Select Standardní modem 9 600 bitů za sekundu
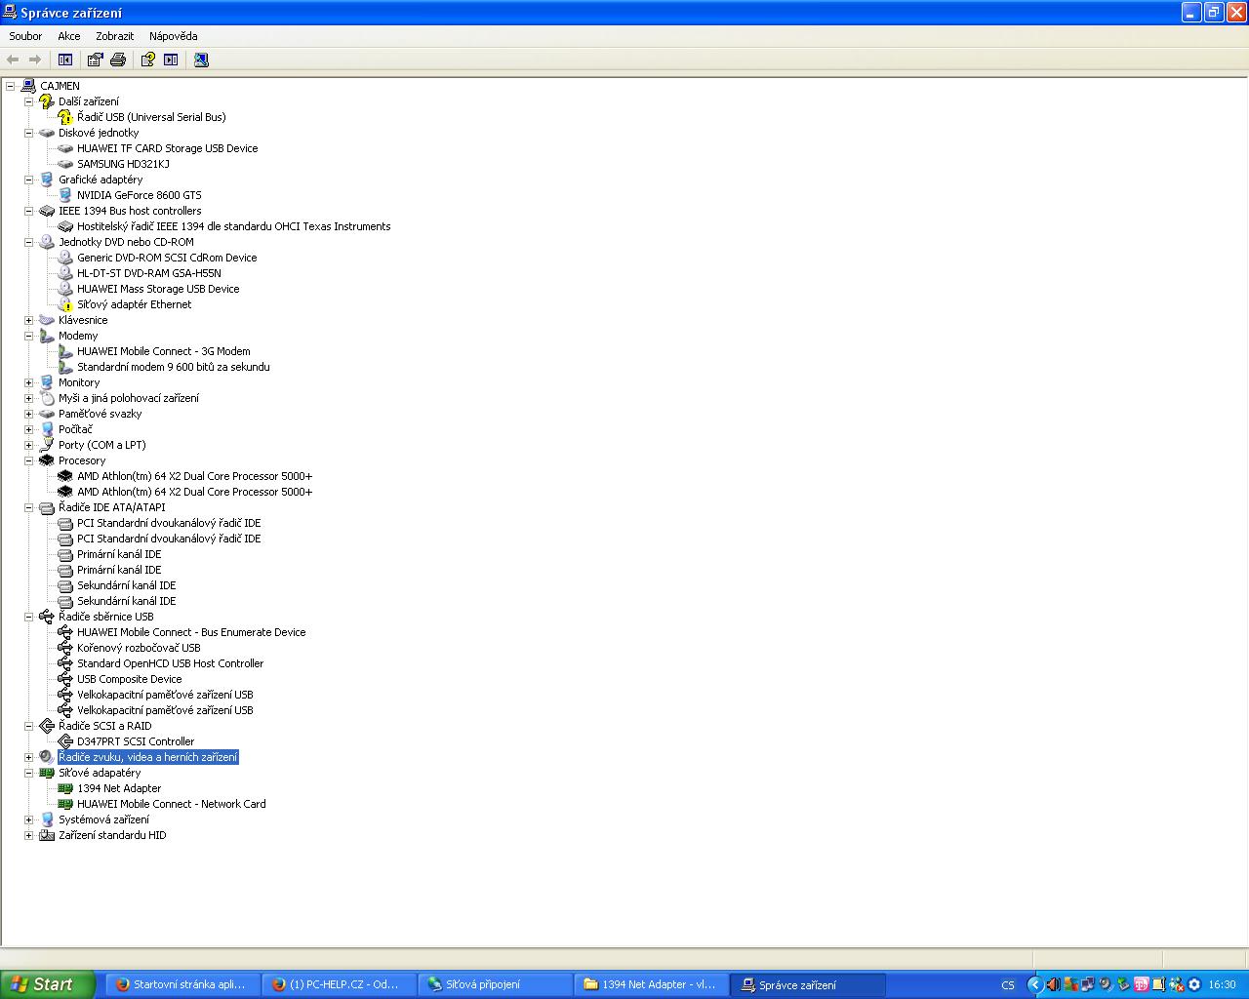1249x999 pixels. (x=174, y=367)
